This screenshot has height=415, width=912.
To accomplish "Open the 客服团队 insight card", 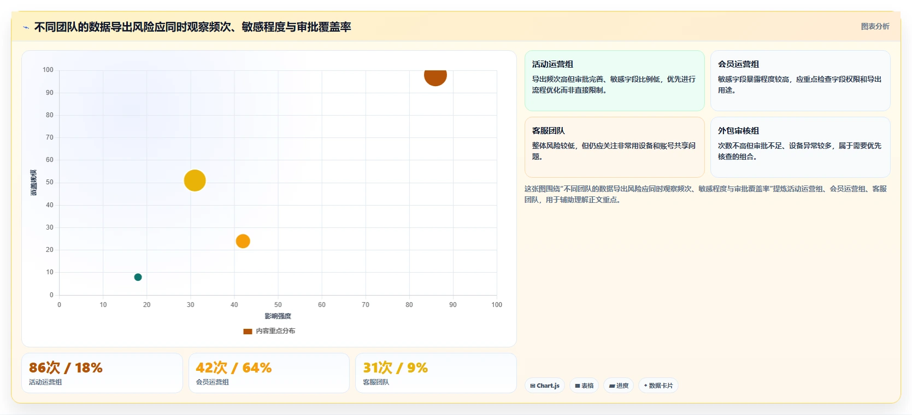I will [x=614, y=147].
